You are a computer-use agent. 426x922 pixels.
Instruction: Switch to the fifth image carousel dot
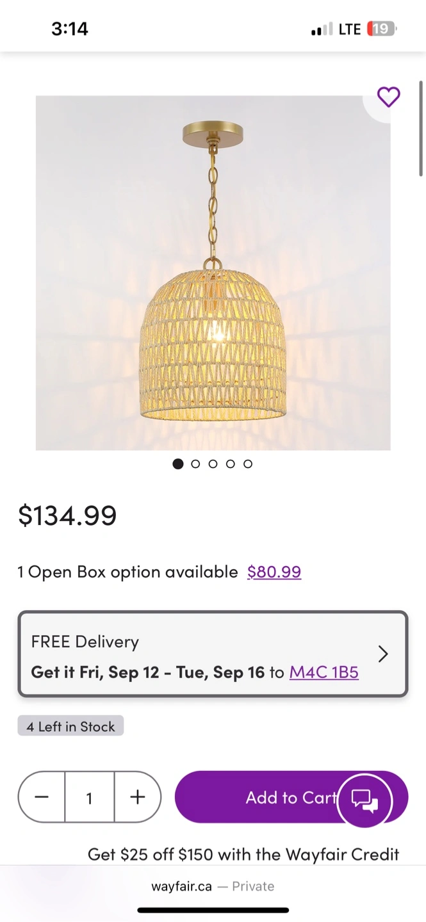coord(248,464)
